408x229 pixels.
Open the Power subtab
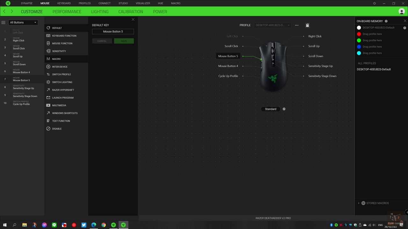(160, 11)
